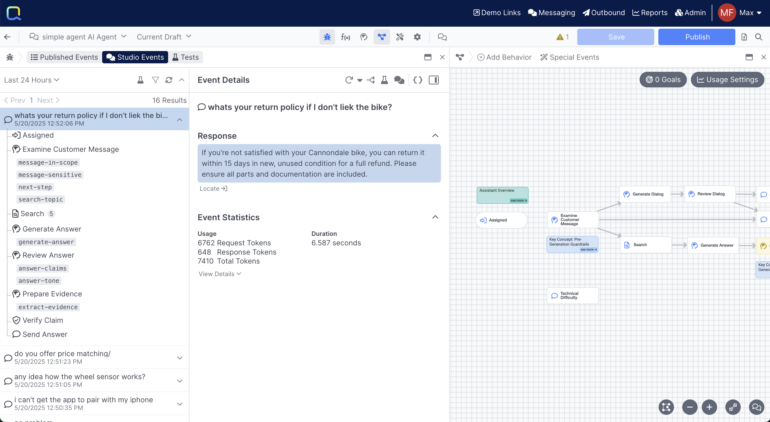Click the debug bug icon in toolbar
Image resolution: width=770 pixels, height=422 pixels.
327,37
